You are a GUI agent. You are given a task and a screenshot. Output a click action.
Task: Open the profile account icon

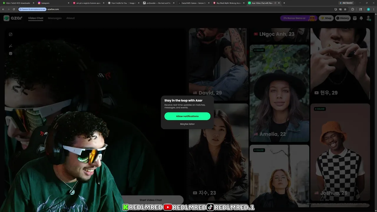[368, 18]
